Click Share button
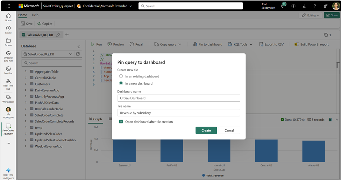341x180 pixels. [332, 15]
